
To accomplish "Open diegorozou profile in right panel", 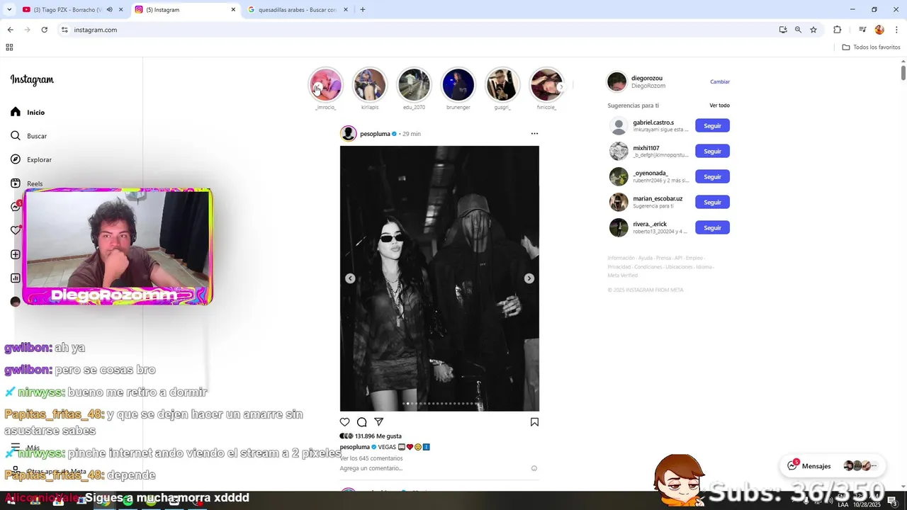I will pos(648,78).
